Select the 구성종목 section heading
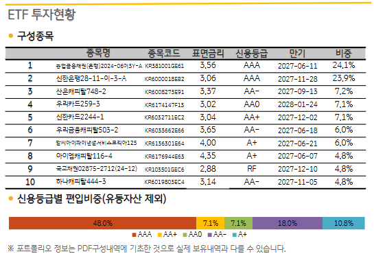Image resolution: width=374 pixels, height=254 pixels. [35, 36]
